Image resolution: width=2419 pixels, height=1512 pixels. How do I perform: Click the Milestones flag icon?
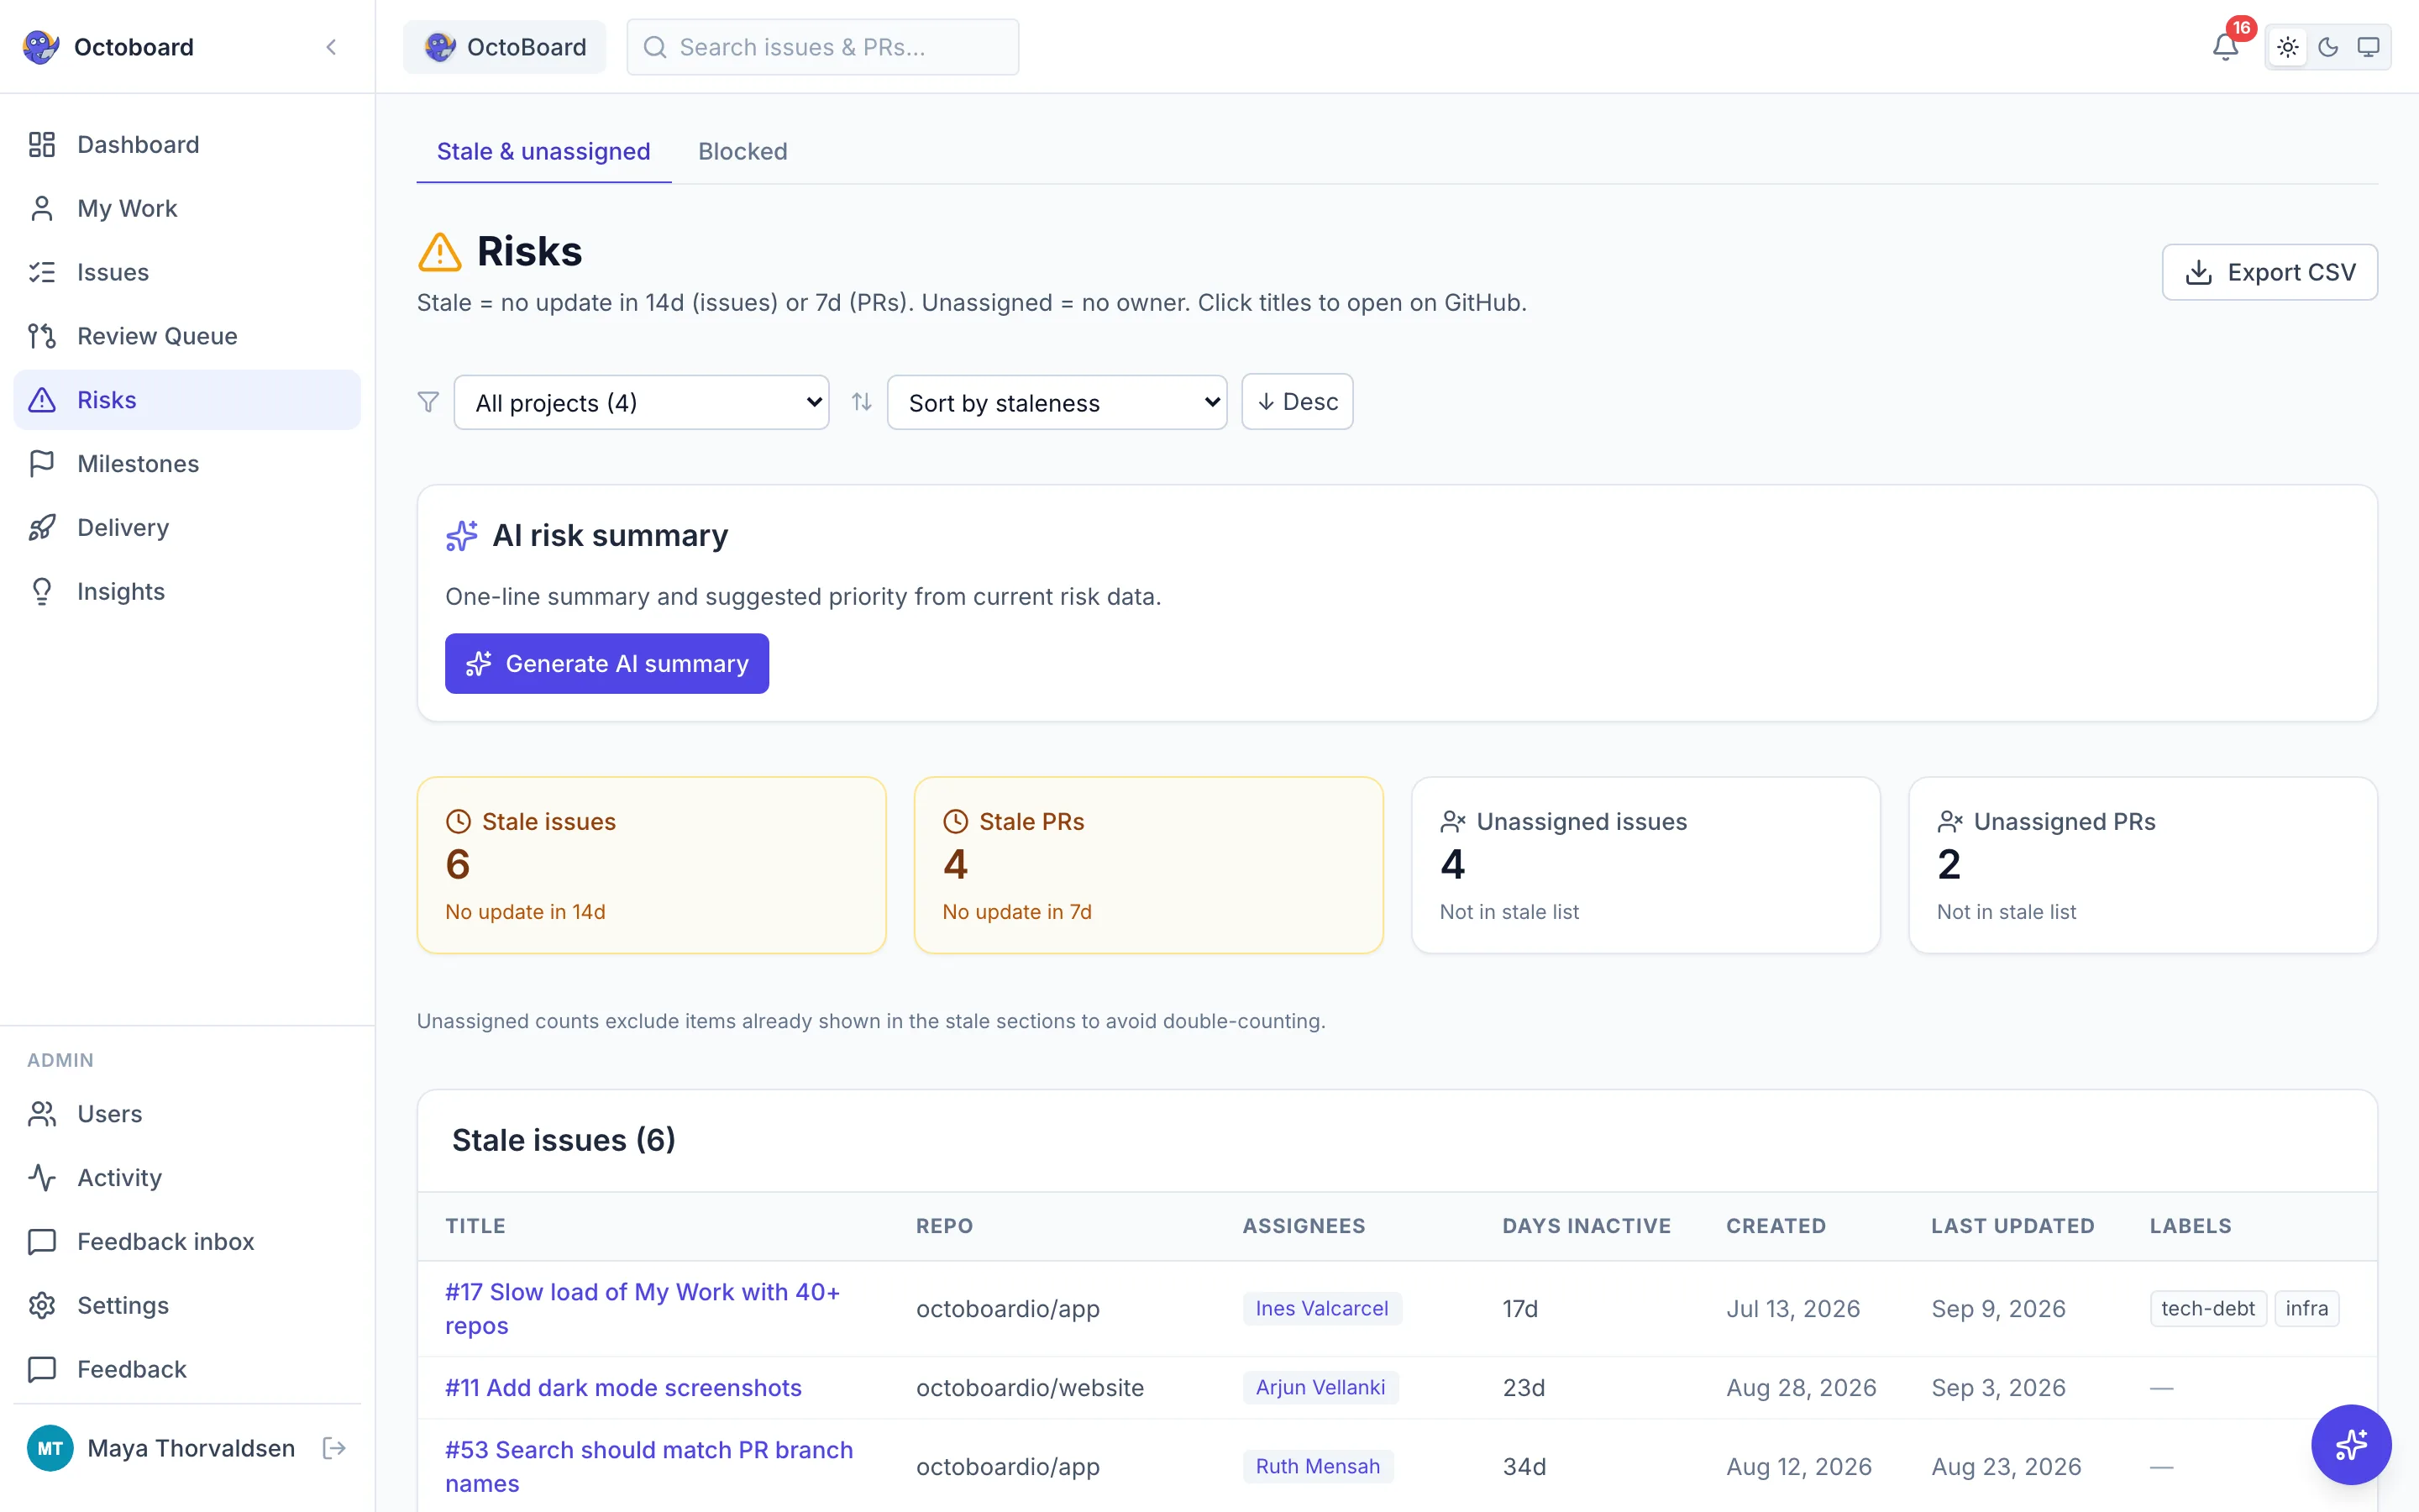pos(42,464)
